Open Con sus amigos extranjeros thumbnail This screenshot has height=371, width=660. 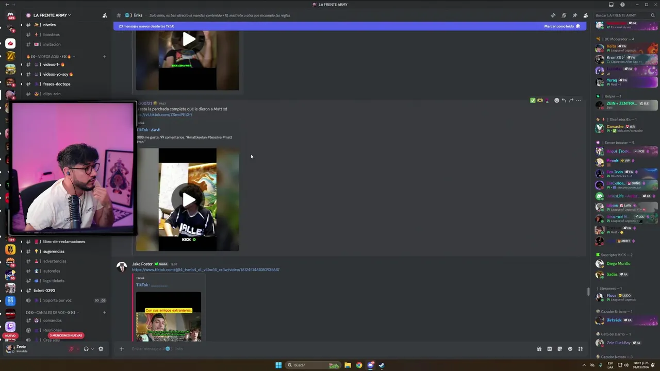169,316
